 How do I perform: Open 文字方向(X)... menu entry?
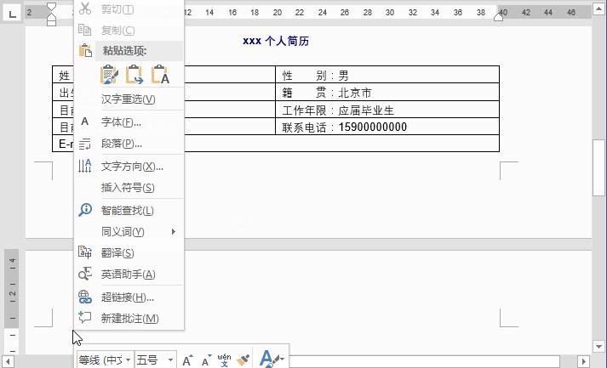point(129,167)
